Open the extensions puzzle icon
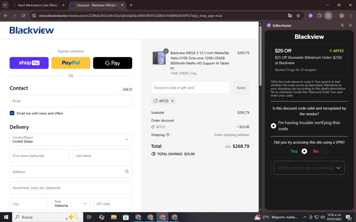This screenshot has height=222, width=356. coord(319,16)
